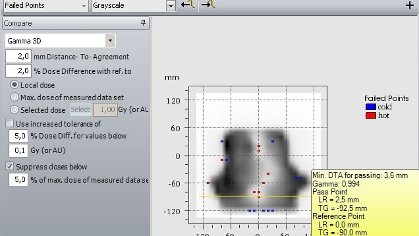Click the plus icon to add a view

409,5
